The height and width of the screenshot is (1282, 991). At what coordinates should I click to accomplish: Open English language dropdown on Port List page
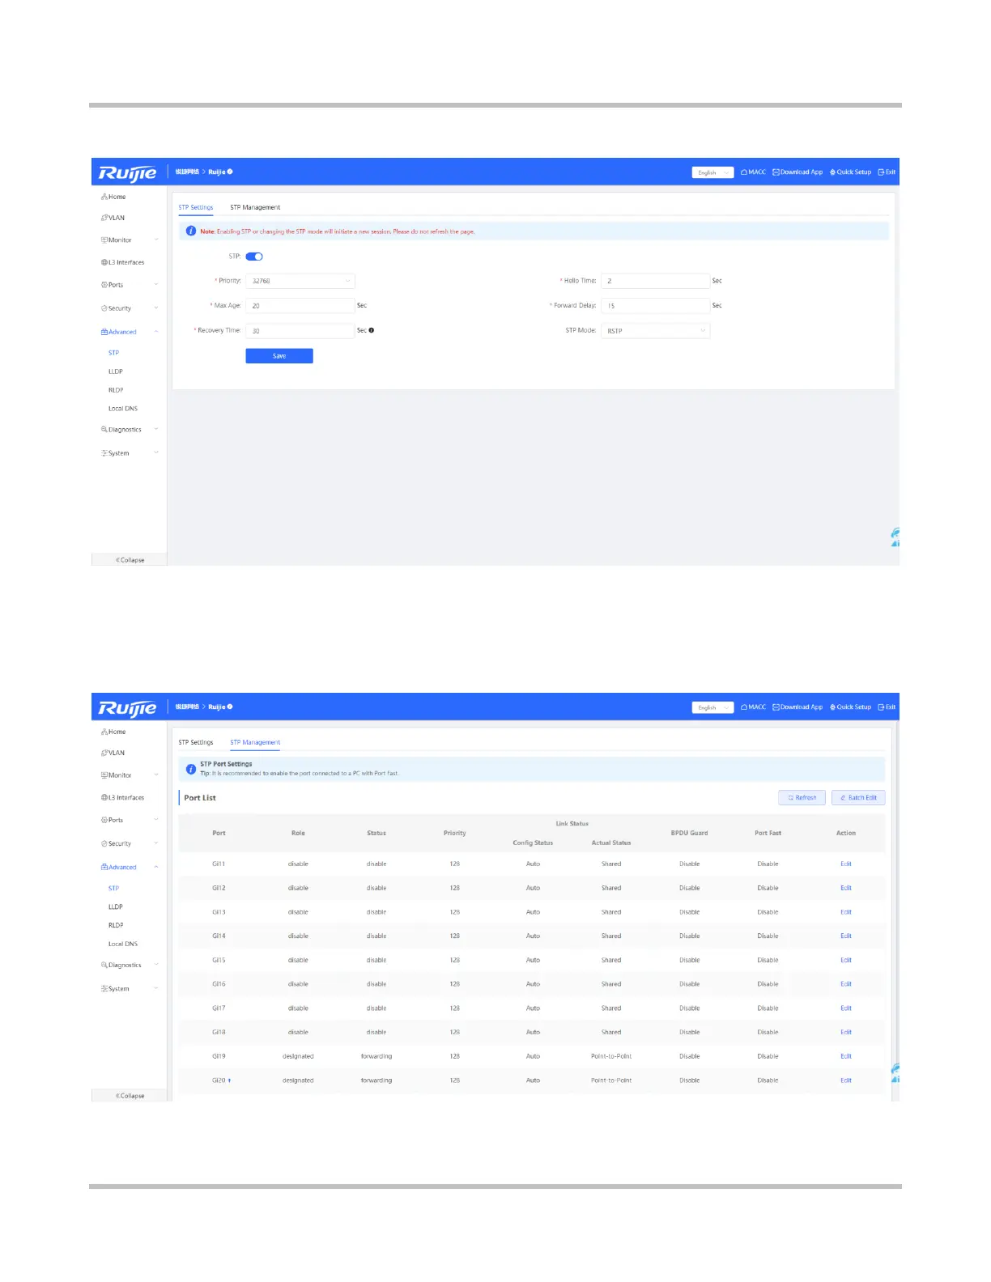tap(712, 707)
